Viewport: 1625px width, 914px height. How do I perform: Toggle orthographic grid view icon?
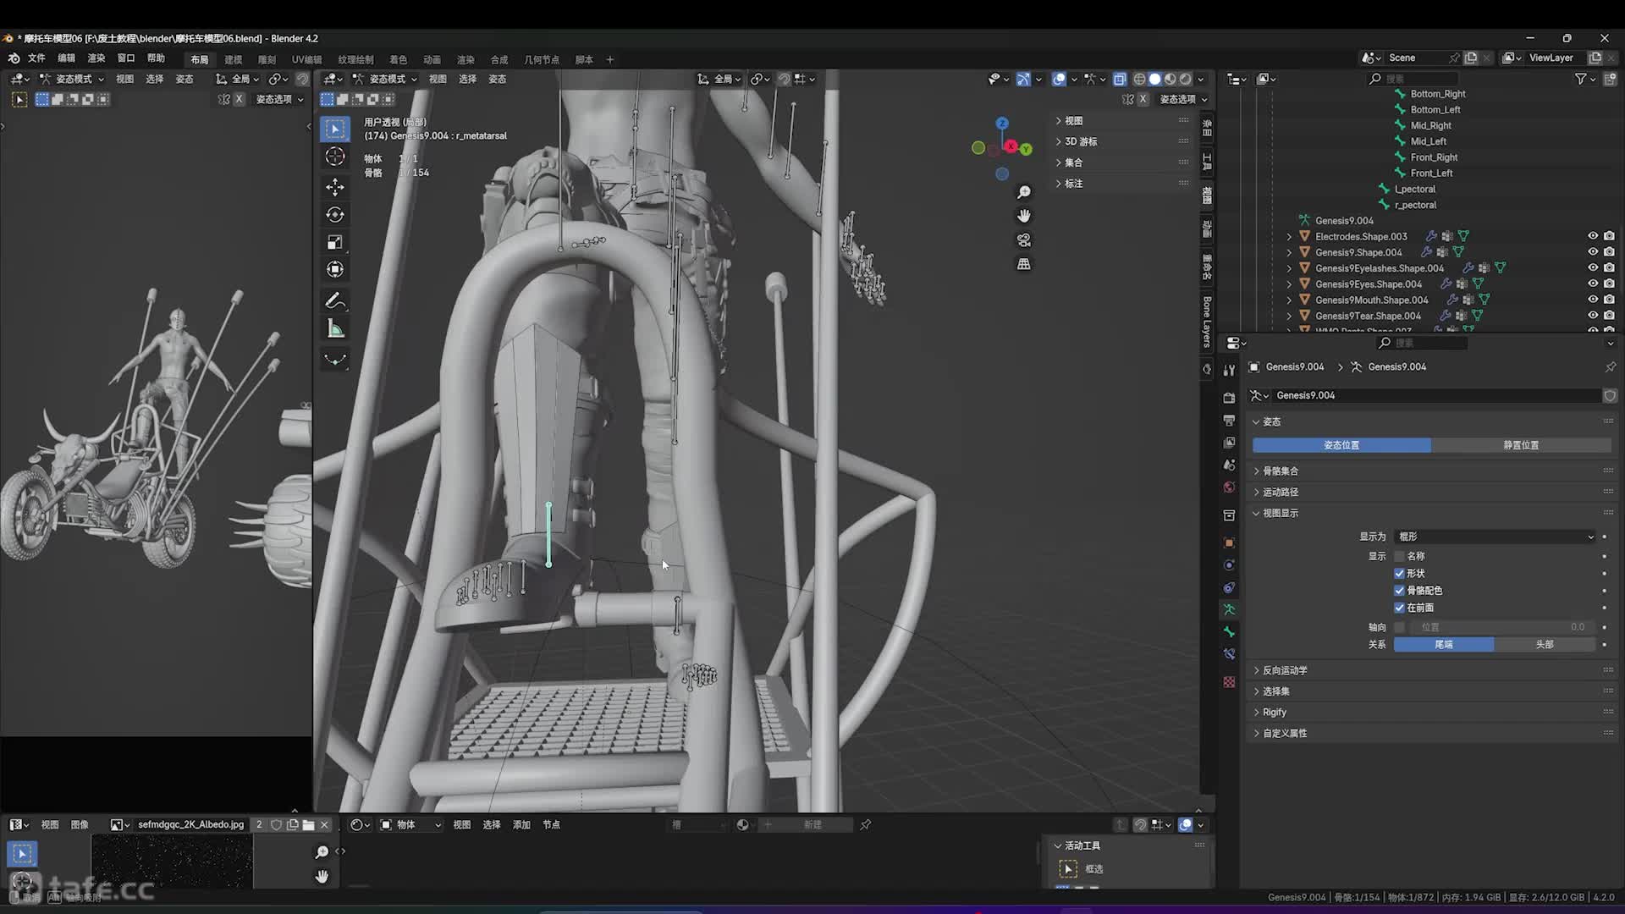tap(1023, 264)
